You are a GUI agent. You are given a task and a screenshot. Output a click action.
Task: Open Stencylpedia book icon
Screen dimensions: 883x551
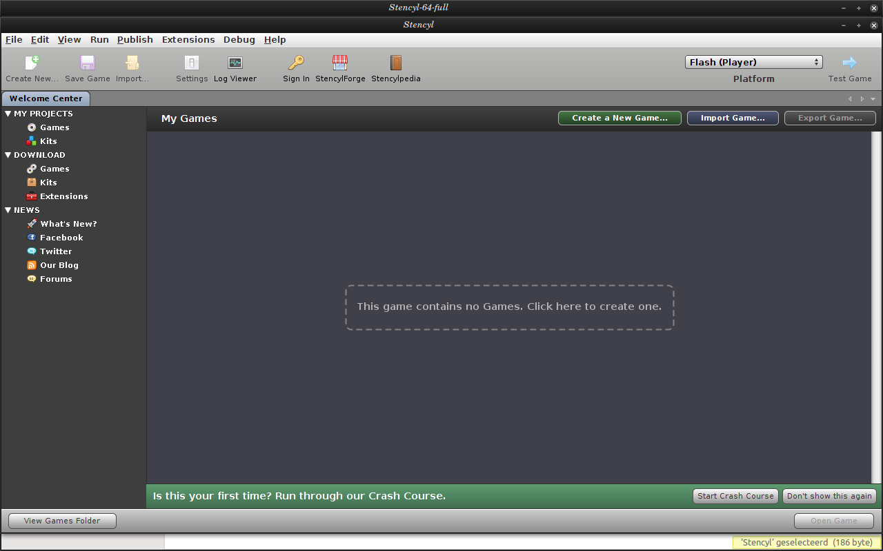coord(396,63)
